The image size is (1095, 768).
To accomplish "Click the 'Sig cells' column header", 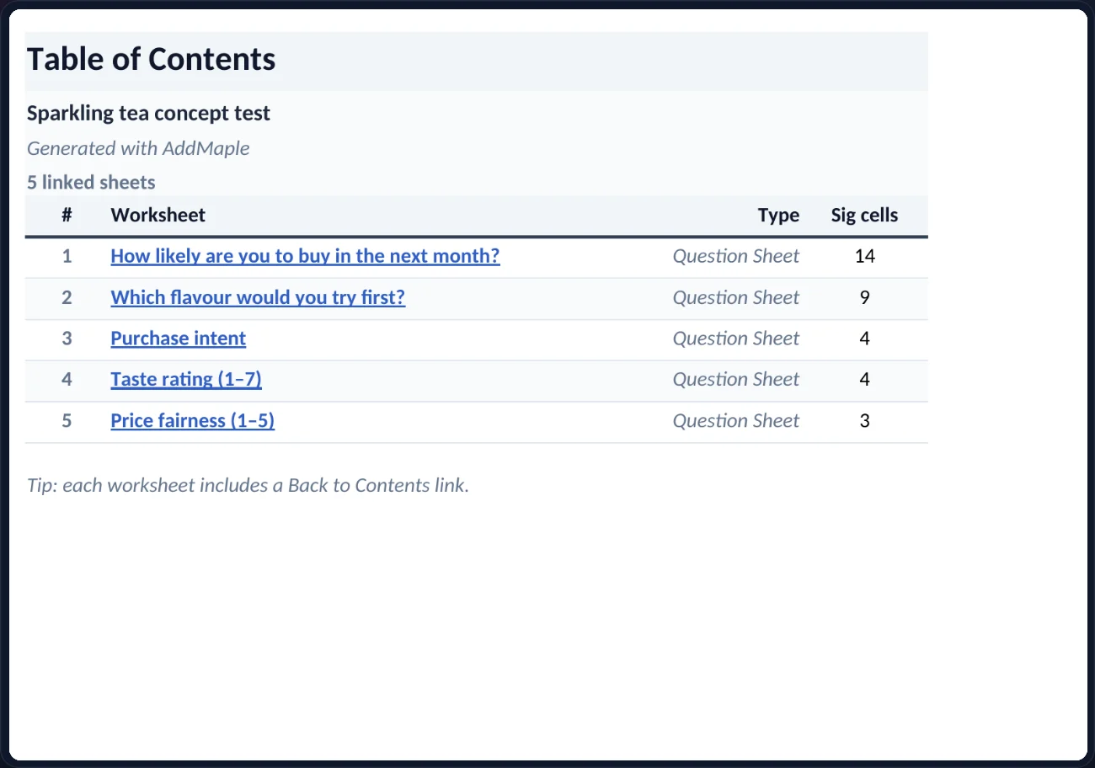I will tap(864, 216).
